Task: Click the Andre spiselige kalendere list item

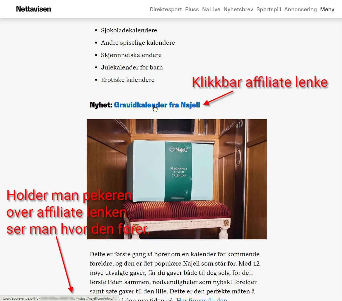Action: click(138, 43)
